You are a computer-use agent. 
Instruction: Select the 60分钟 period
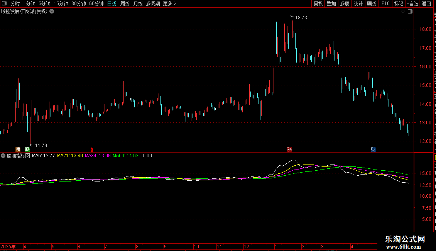click(x=96, y=3)
